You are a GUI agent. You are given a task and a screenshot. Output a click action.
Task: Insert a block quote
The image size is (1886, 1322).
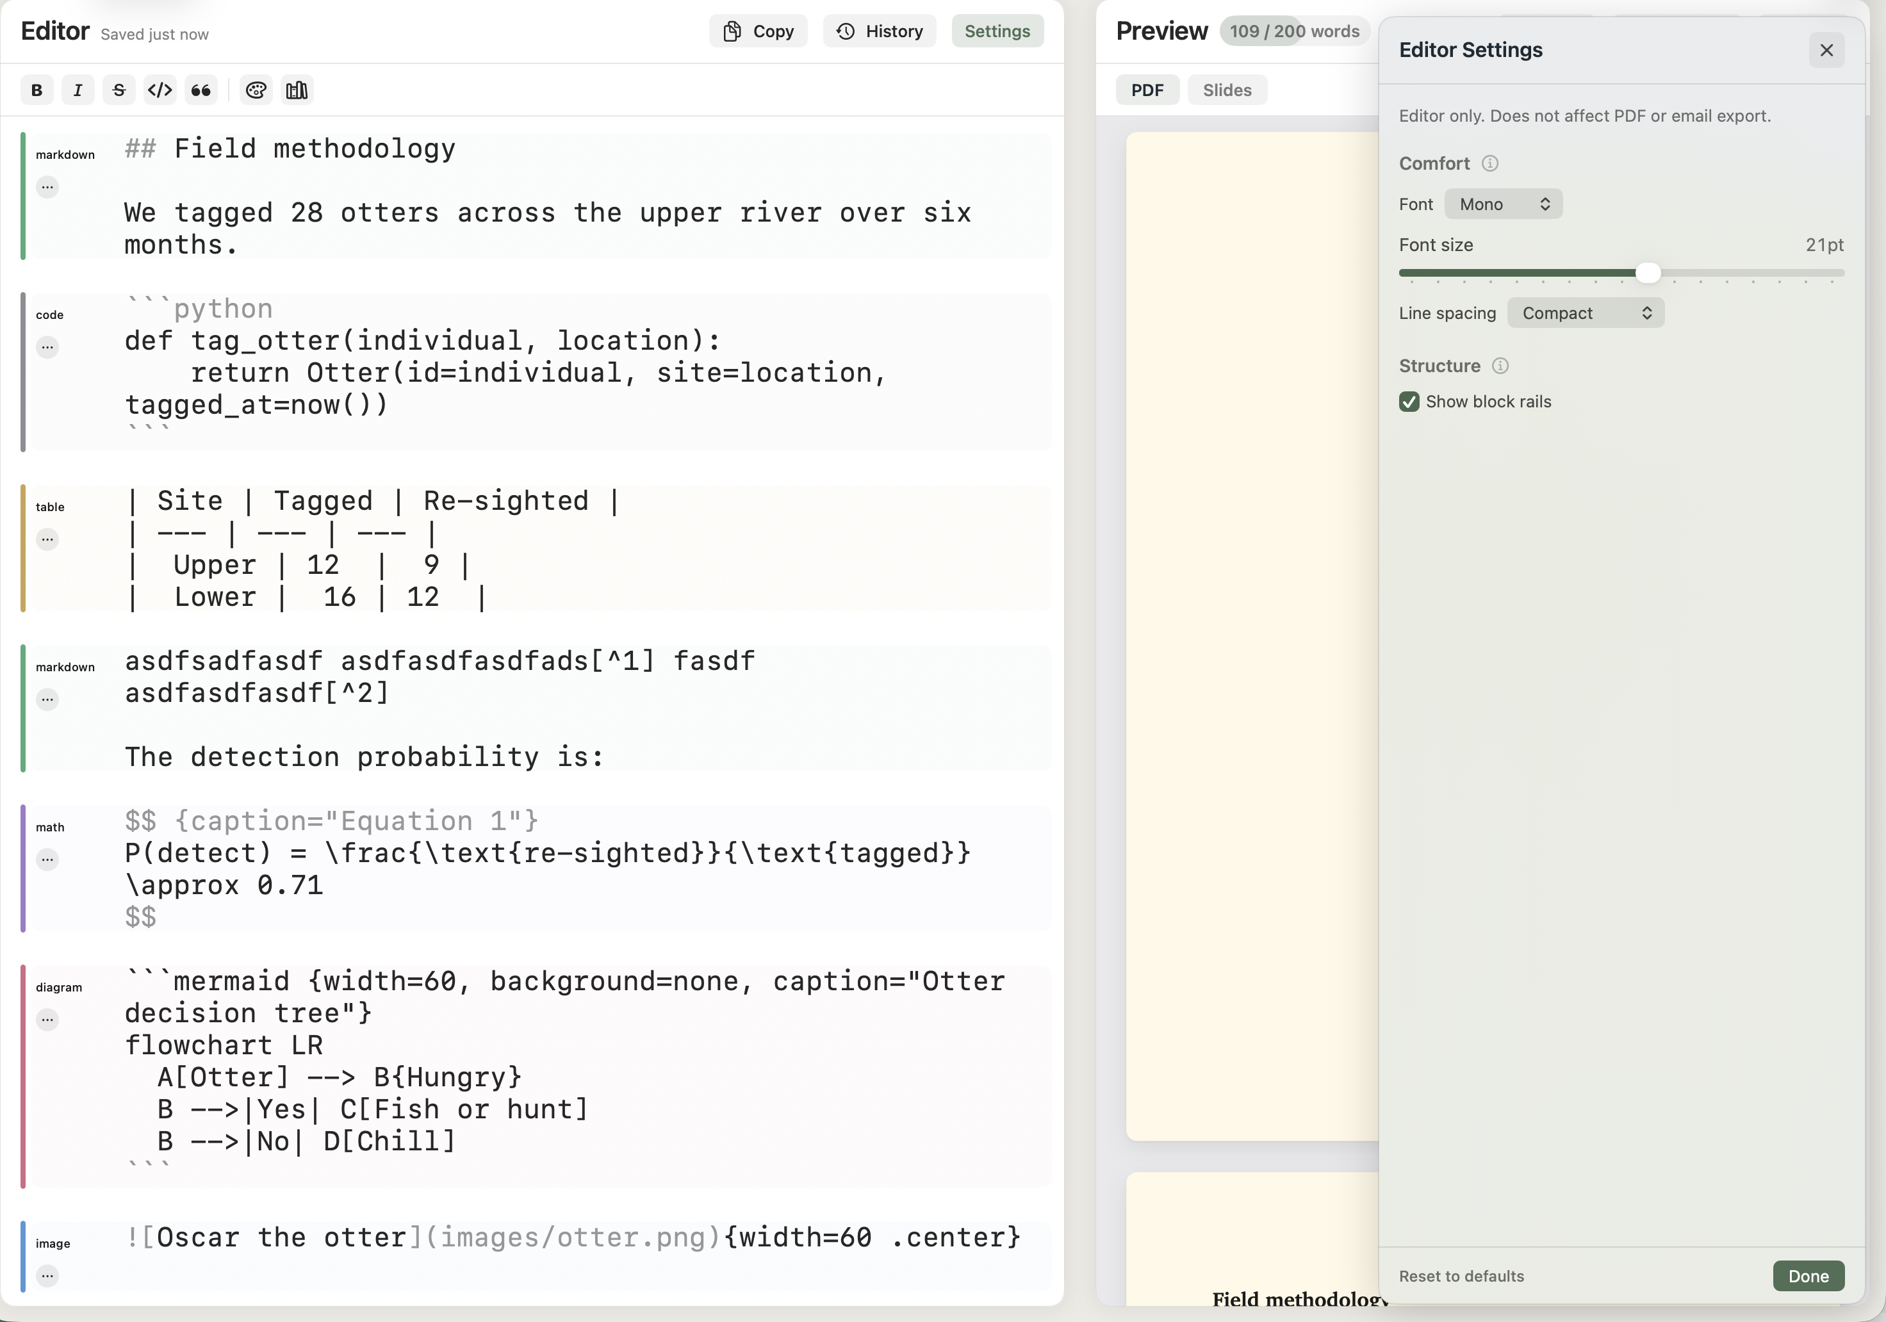click(201, 90)
